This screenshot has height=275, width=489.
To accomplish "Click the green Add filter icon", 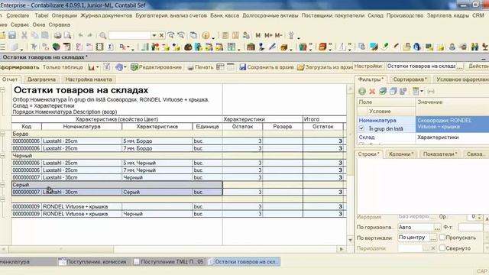I will click(362, 91).
